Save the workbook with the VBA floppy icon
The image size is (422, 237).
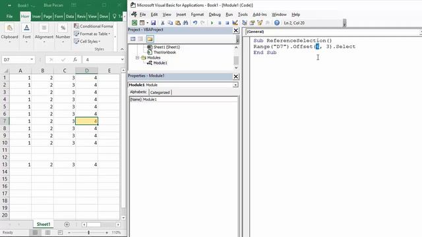(x=153, y=23)
